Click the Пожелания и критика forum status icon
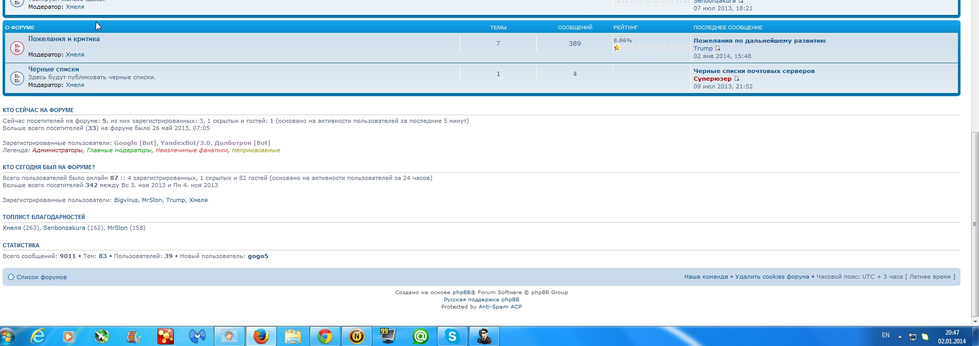The image size is (979, 346). (x=17, y=48)
